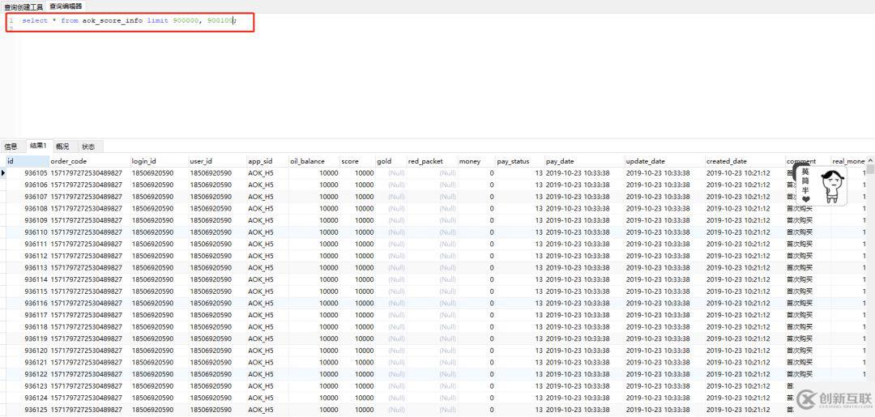Image resolution: width=875 pixels, height=417 pixels.
Task: Click the current-row arrow indicator at row 936105
Action: (3, 173)
